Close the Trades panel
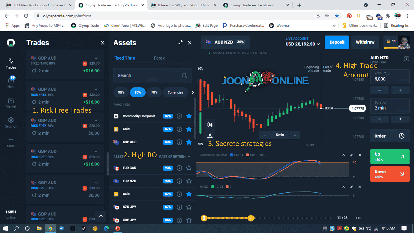This screenshot has height=233, width=414. (x=103, y=43)
